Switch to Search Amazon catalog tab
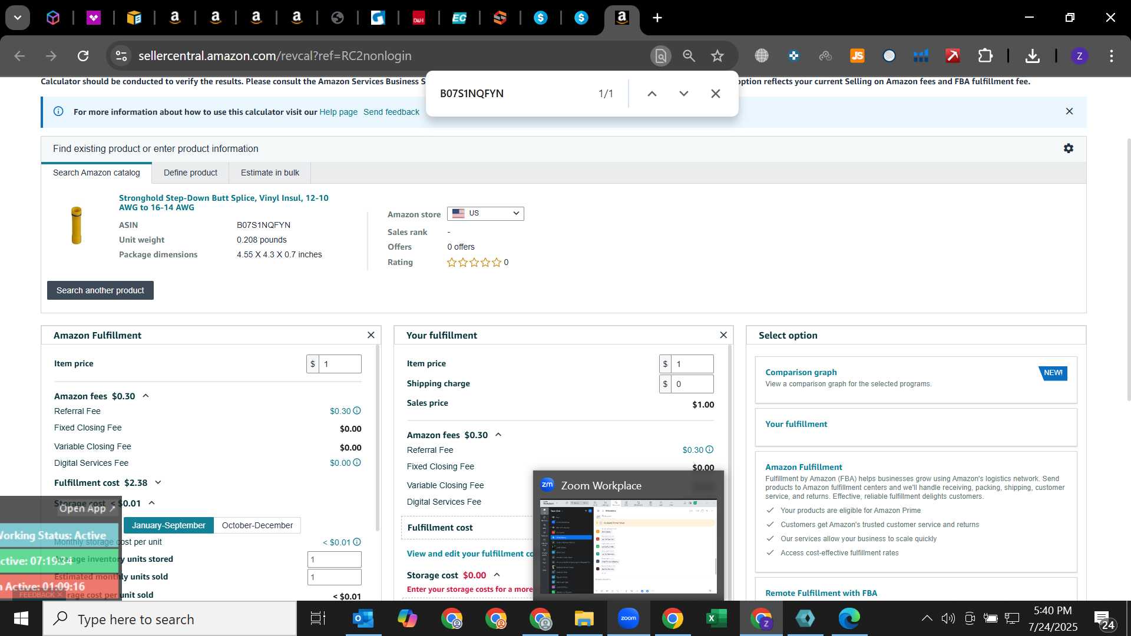1131x636 pixels. coord(97,173)
